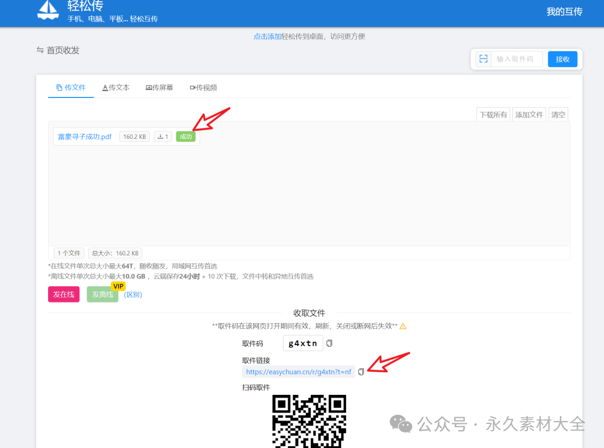
Task: Switch back to the 传文件 tab
Action: coord(70,87)
